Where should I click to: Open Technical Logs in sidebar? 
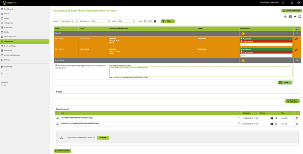tap(10, 46)
